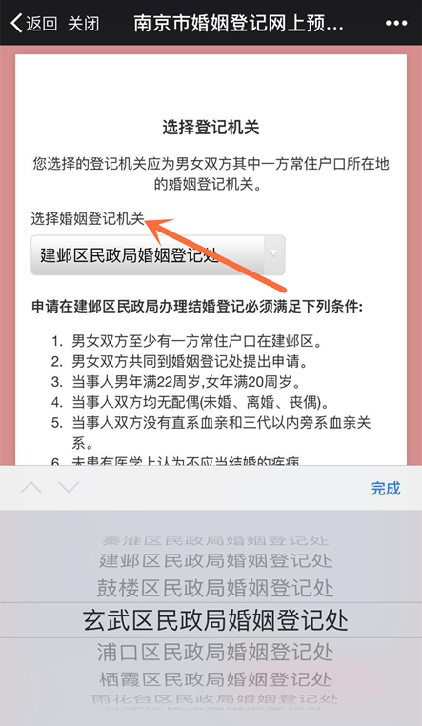Screen dimensions: 422x726
Task: Select previous field with up arrow
Action: [31, 488]
